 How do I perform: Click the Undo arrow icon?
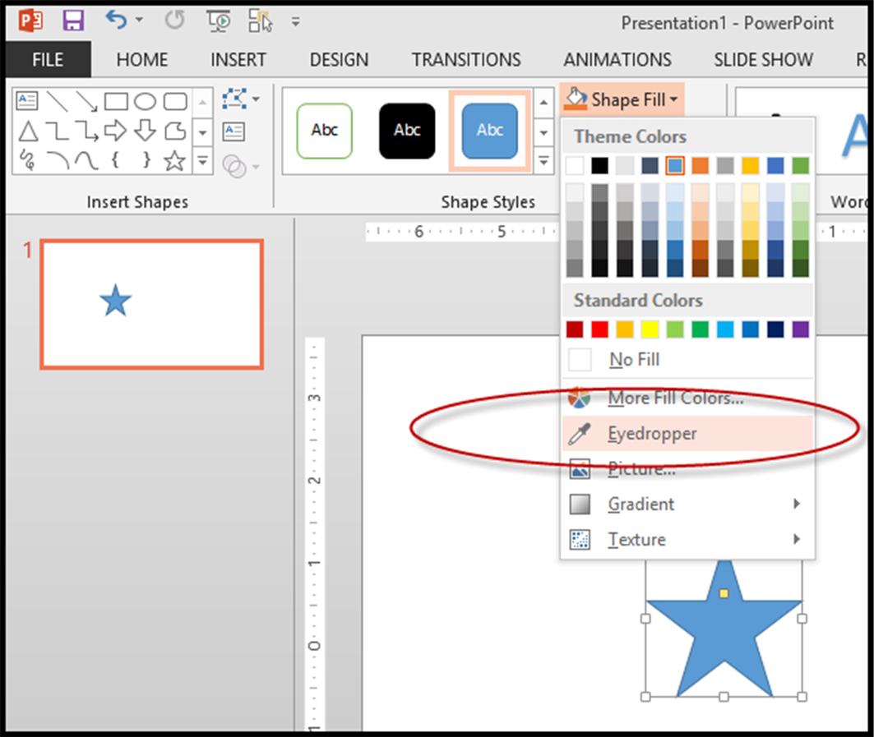coord(116,20)
